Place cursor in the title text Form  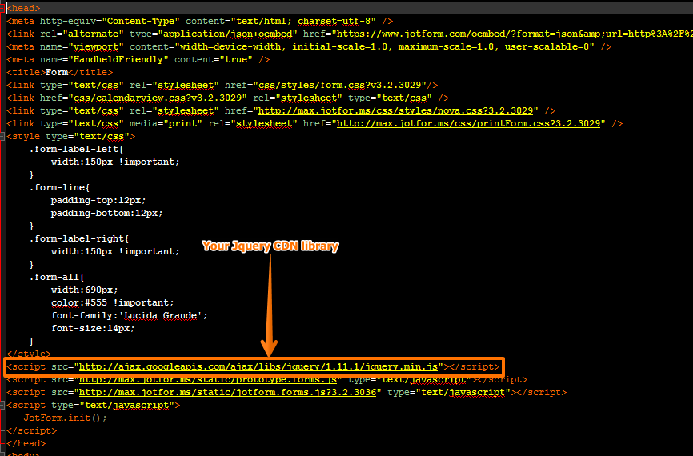point(57,72)
